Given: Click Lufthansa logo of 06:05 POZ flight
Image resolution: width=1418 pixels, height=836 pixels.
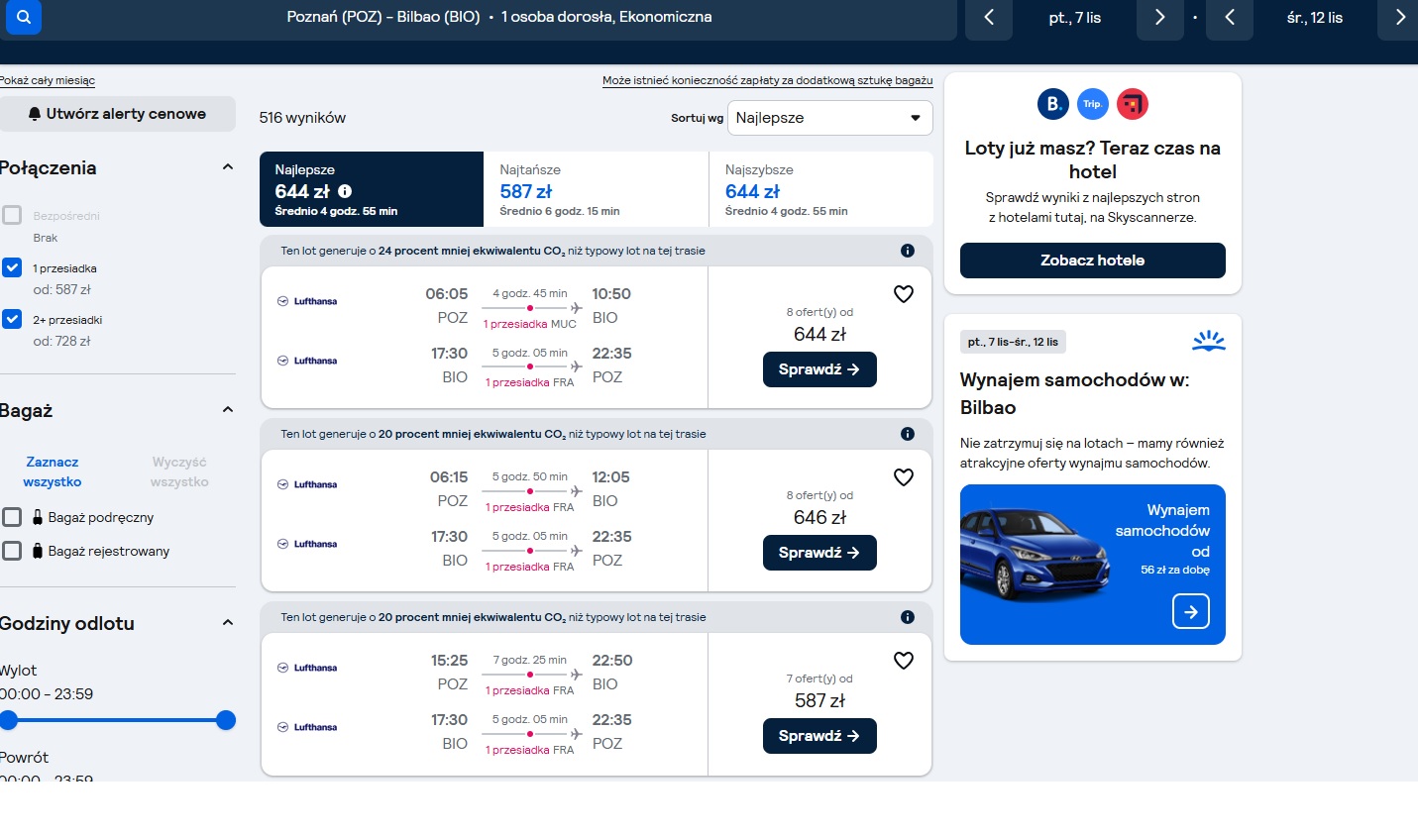Looking at the screenshot, I should [307, 301].
